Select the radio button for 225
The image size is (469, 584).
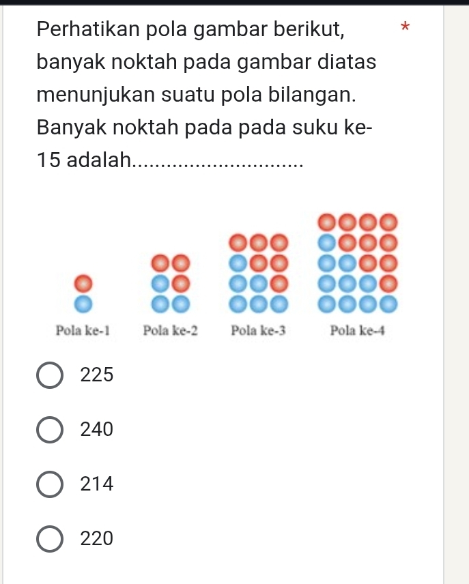click(x=50, y=375)
